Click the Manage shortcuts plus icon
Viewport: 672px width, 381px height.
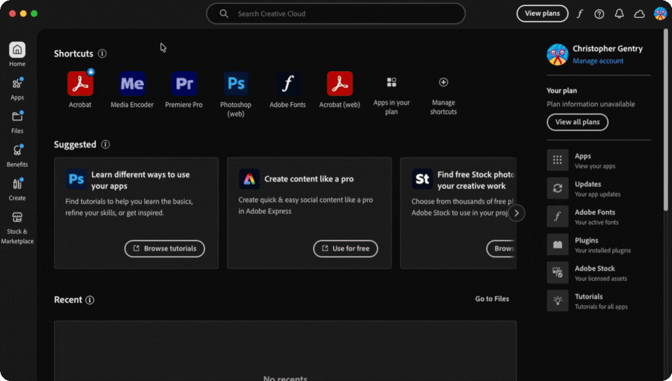(443, 82)
